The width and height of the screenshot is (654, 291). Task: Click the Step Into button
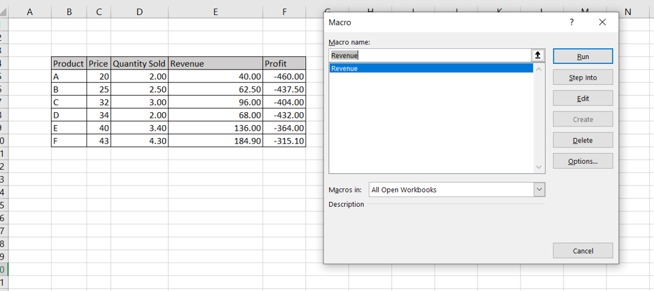582,78
